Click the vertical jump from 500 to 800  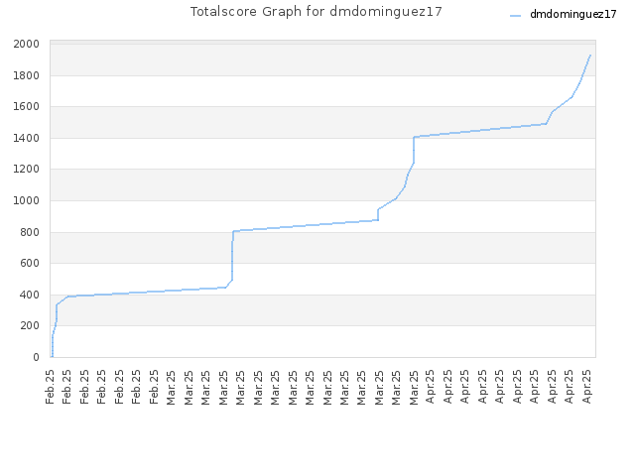(232, 255)
